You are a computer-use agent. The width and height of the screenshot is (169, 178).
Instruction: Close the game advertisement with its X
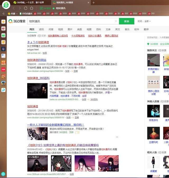[117, 137]
